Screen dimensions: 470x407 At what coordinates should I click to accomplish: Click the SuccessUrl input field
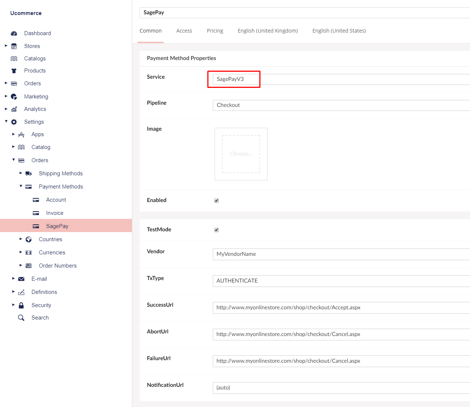[341, 308]
